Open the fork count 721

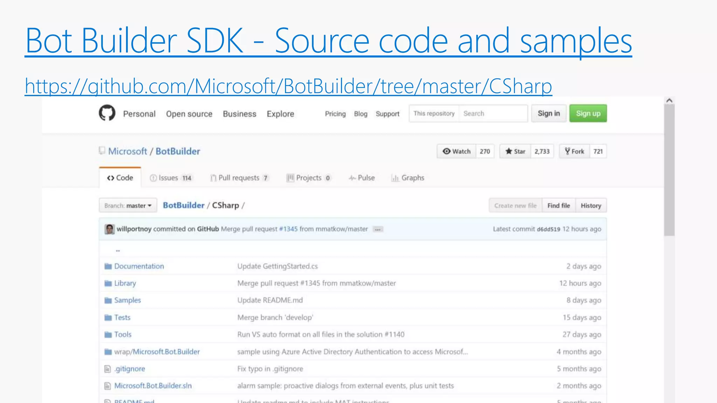[598, 151]
